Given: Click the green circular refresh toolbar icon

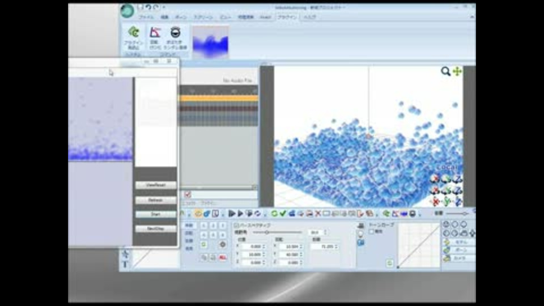Looking at the screenshot, I should click(274, 214).
